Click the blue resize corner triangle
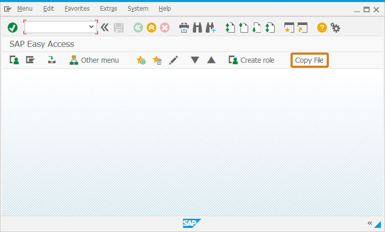This screenshot has height=232, width=385. (378, 224)
